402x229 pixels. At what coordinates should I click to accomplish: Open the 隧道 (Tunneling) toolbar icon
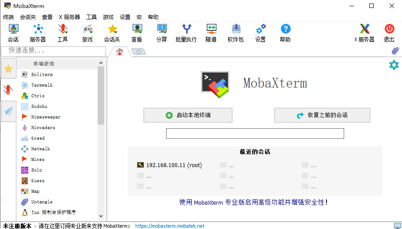pyautogui.click(x=211, y=33)
